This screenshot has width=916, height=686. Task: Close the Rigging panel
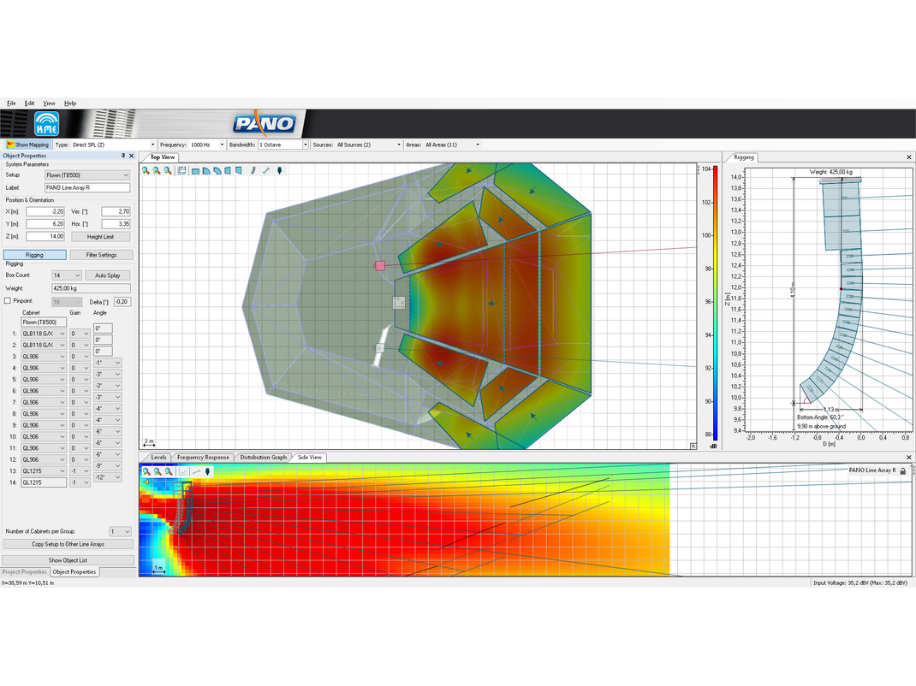pyautogui.click(x=909, y=157)
